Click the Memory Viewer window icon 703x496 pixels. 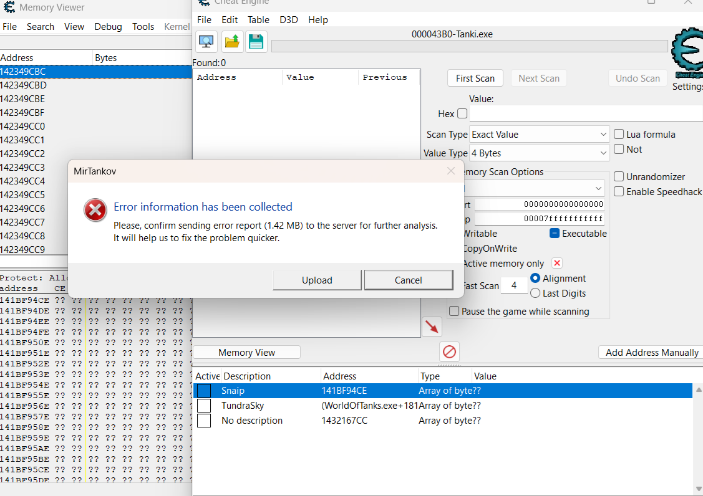(x=9, y=7)
